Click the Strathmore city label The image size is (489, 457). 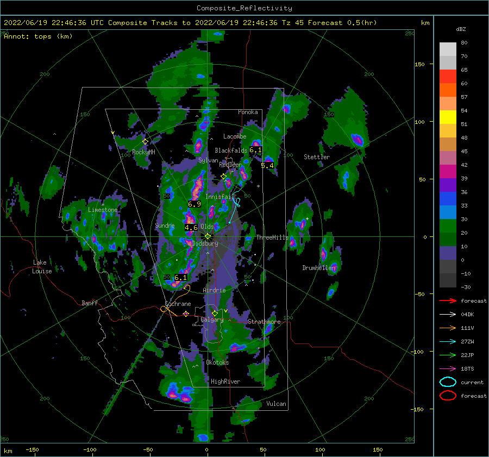point(264,322)
